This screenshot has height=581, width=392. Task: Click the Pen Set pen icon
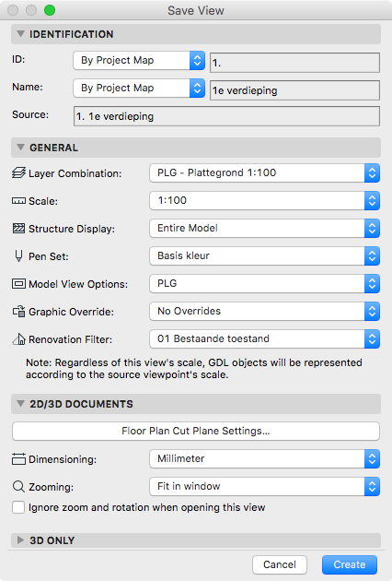click(18, 256)
